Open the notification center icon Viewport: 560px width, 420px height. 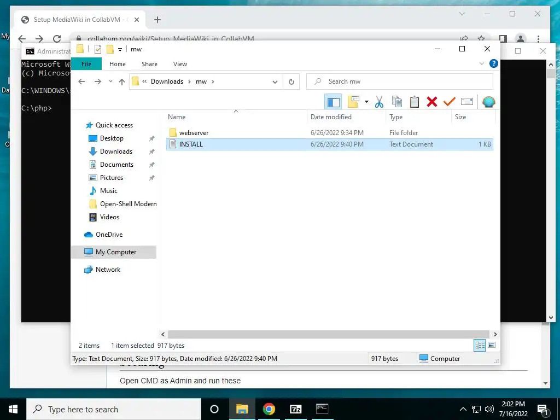click(542, 409)
